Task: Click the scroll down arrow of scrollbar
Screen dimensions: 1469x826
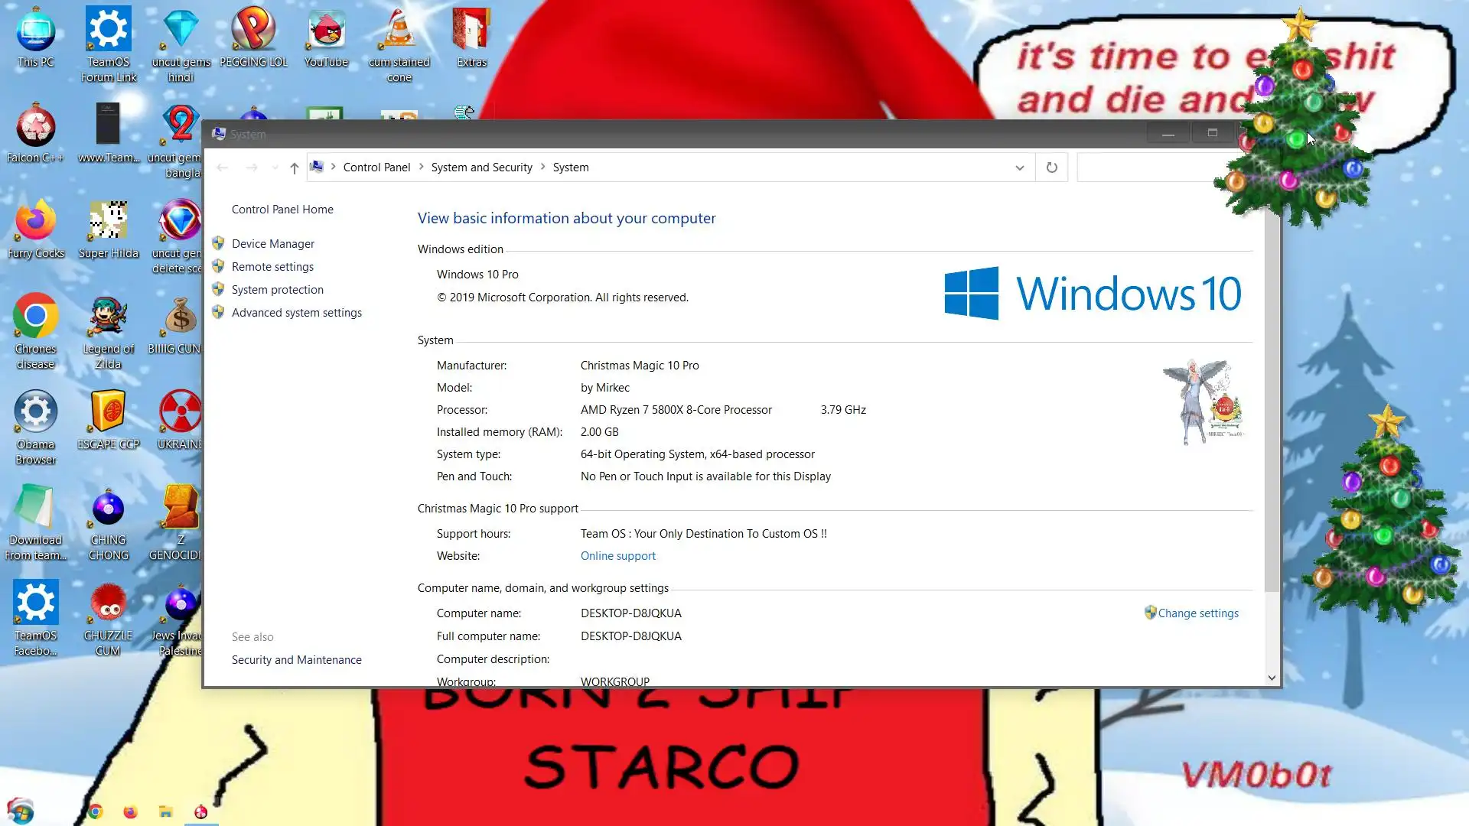Action: (x=1272, y=678)
